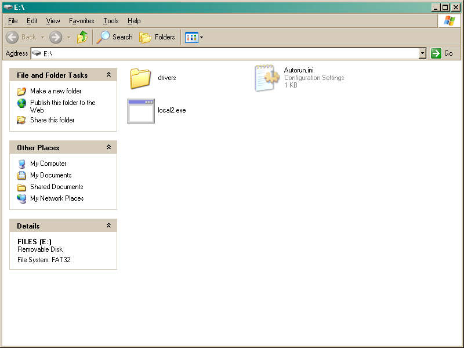Go up one folder level

82,37
